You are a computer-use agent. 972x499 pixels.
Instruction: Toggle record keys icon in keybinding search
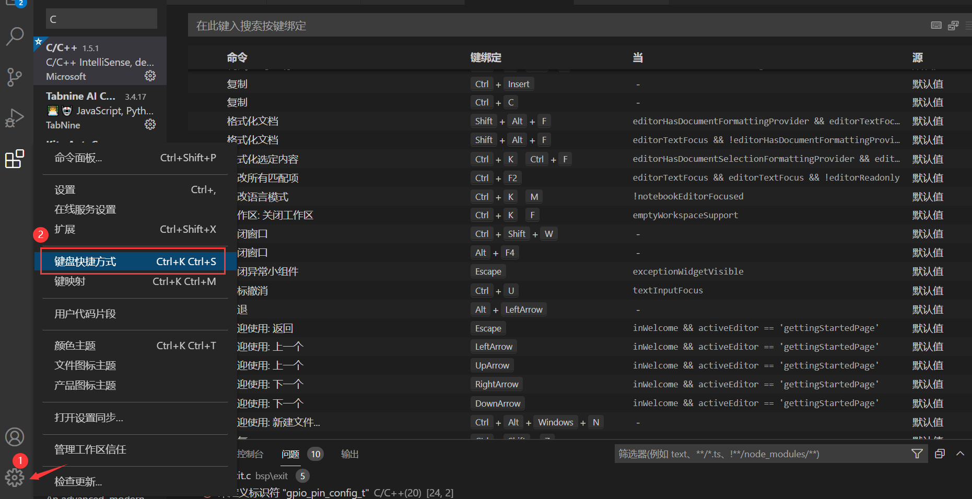click(936, 26)
